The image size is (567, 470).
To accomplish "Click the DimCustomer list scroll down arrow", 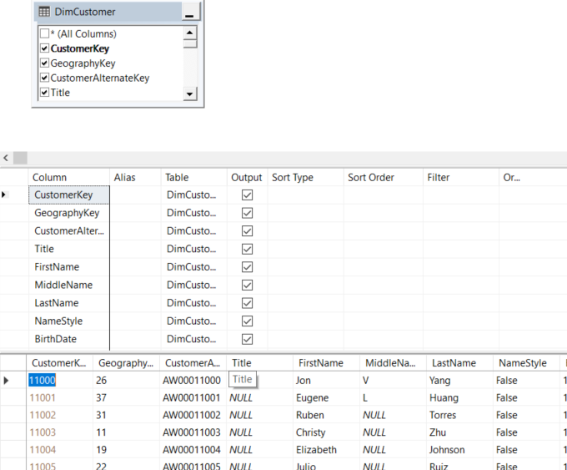I will tap(190, 94).
